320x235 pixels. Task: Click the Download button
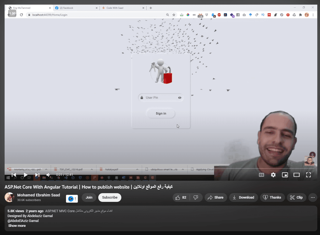click(243, 198)
